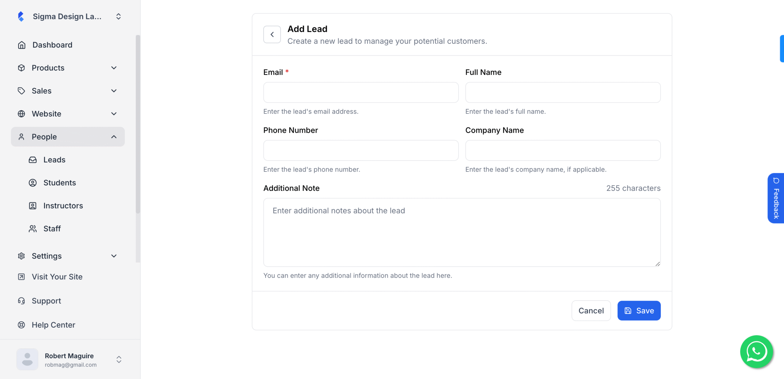The width and height of the screenshot is (784, 379).
Task: Expand the Website section chevron
Action: (114, 114)
